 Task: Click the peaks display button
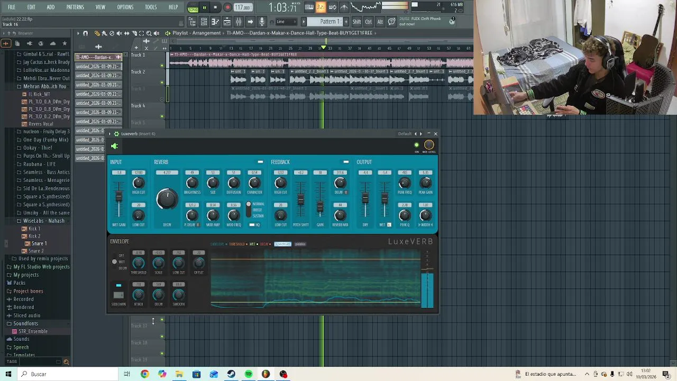pos(300,244)
